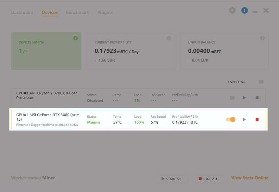
Task: Click the play icon on the CPU row
Action: pyautogui.click(x=244, y=97)
